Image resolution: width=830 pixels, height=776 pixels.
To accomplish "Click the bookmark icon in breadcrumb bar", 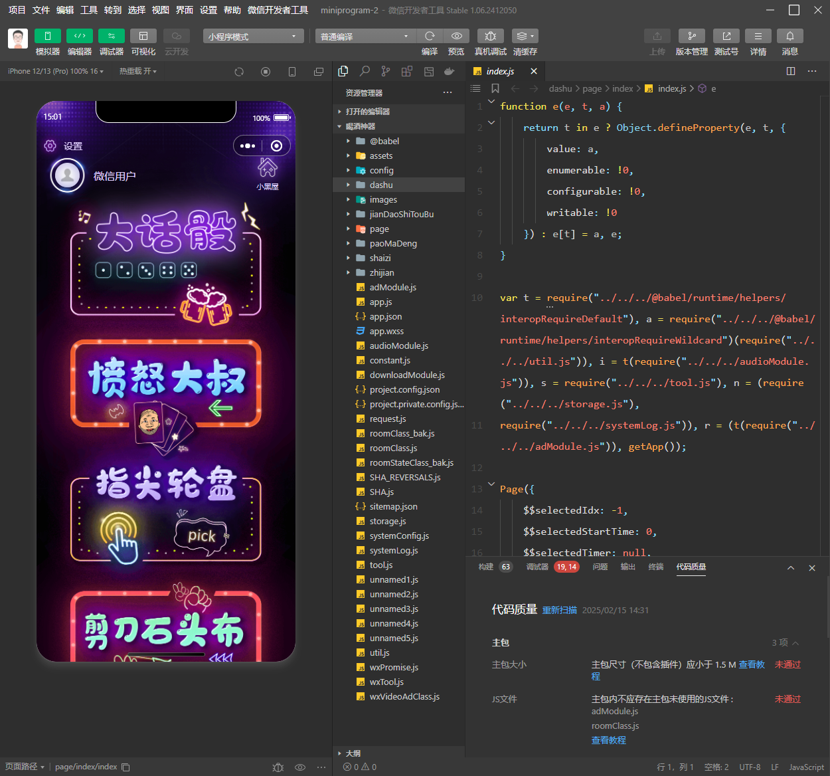I will pos(495,88).
